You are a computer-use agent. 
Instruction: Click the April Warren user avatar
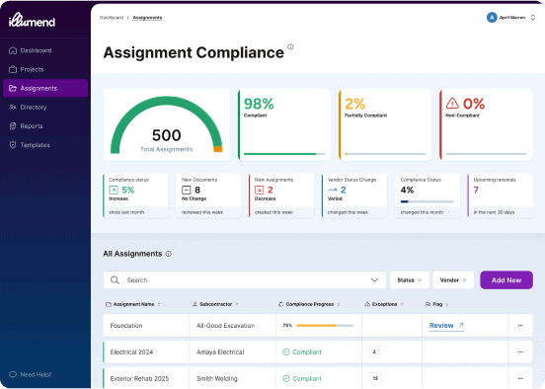point(492,18)
